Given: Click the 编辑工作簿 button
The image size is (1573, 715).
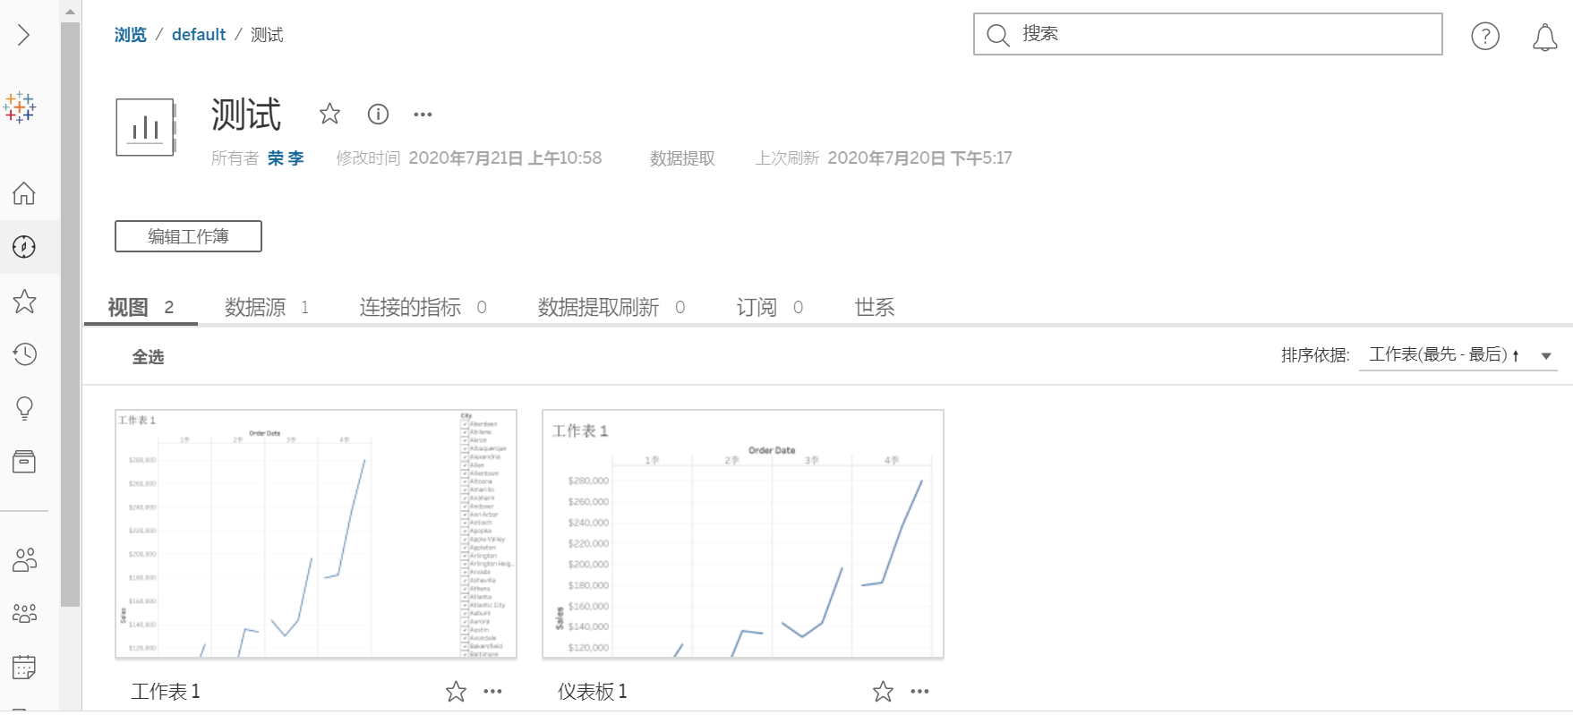Looking at the screenshot, I should 188,236.
